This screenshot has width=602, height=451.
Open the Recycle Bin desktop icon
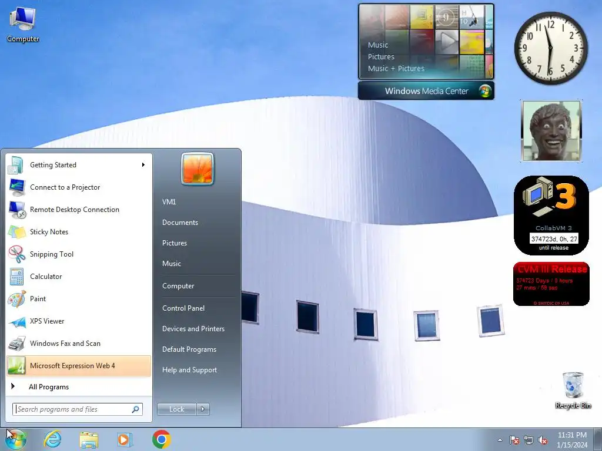pos(573,390)
